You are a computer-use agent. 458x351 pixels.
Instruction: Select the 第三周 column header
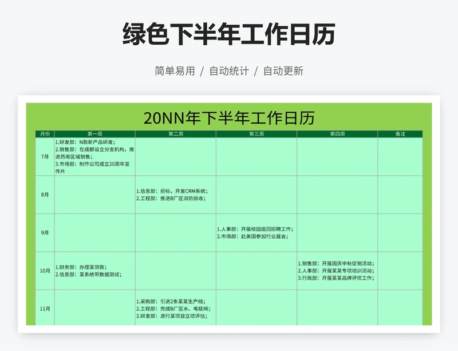click(256, 134)
